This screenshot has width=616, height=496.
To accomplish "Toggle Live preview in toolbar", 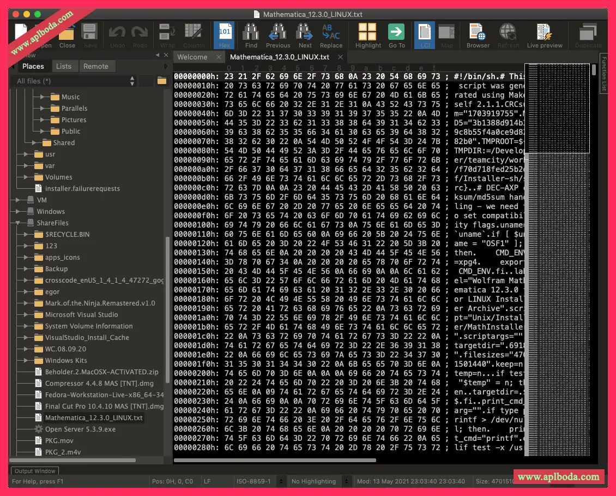I will [545, 35].
